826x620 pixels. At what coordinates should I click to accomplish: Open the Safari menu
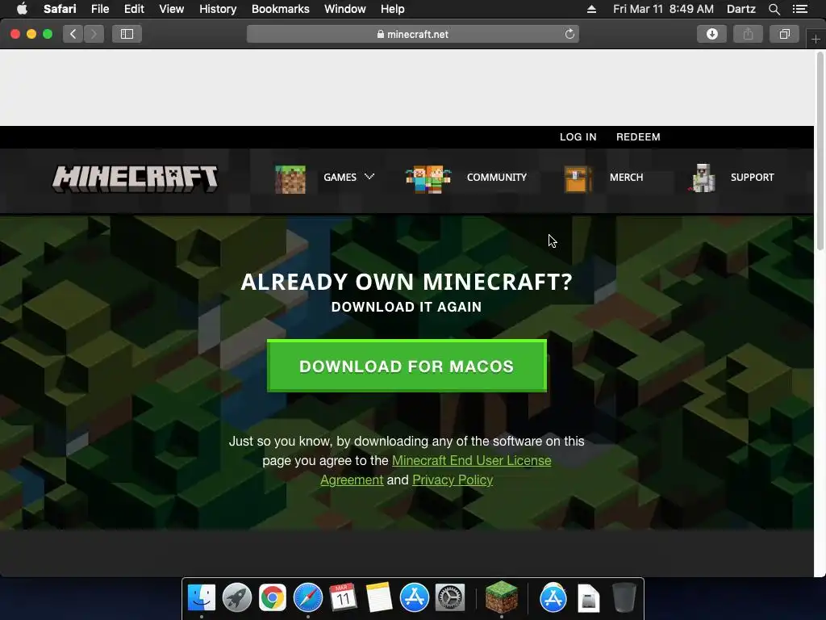pyautogui.click(x=60, y=9)
